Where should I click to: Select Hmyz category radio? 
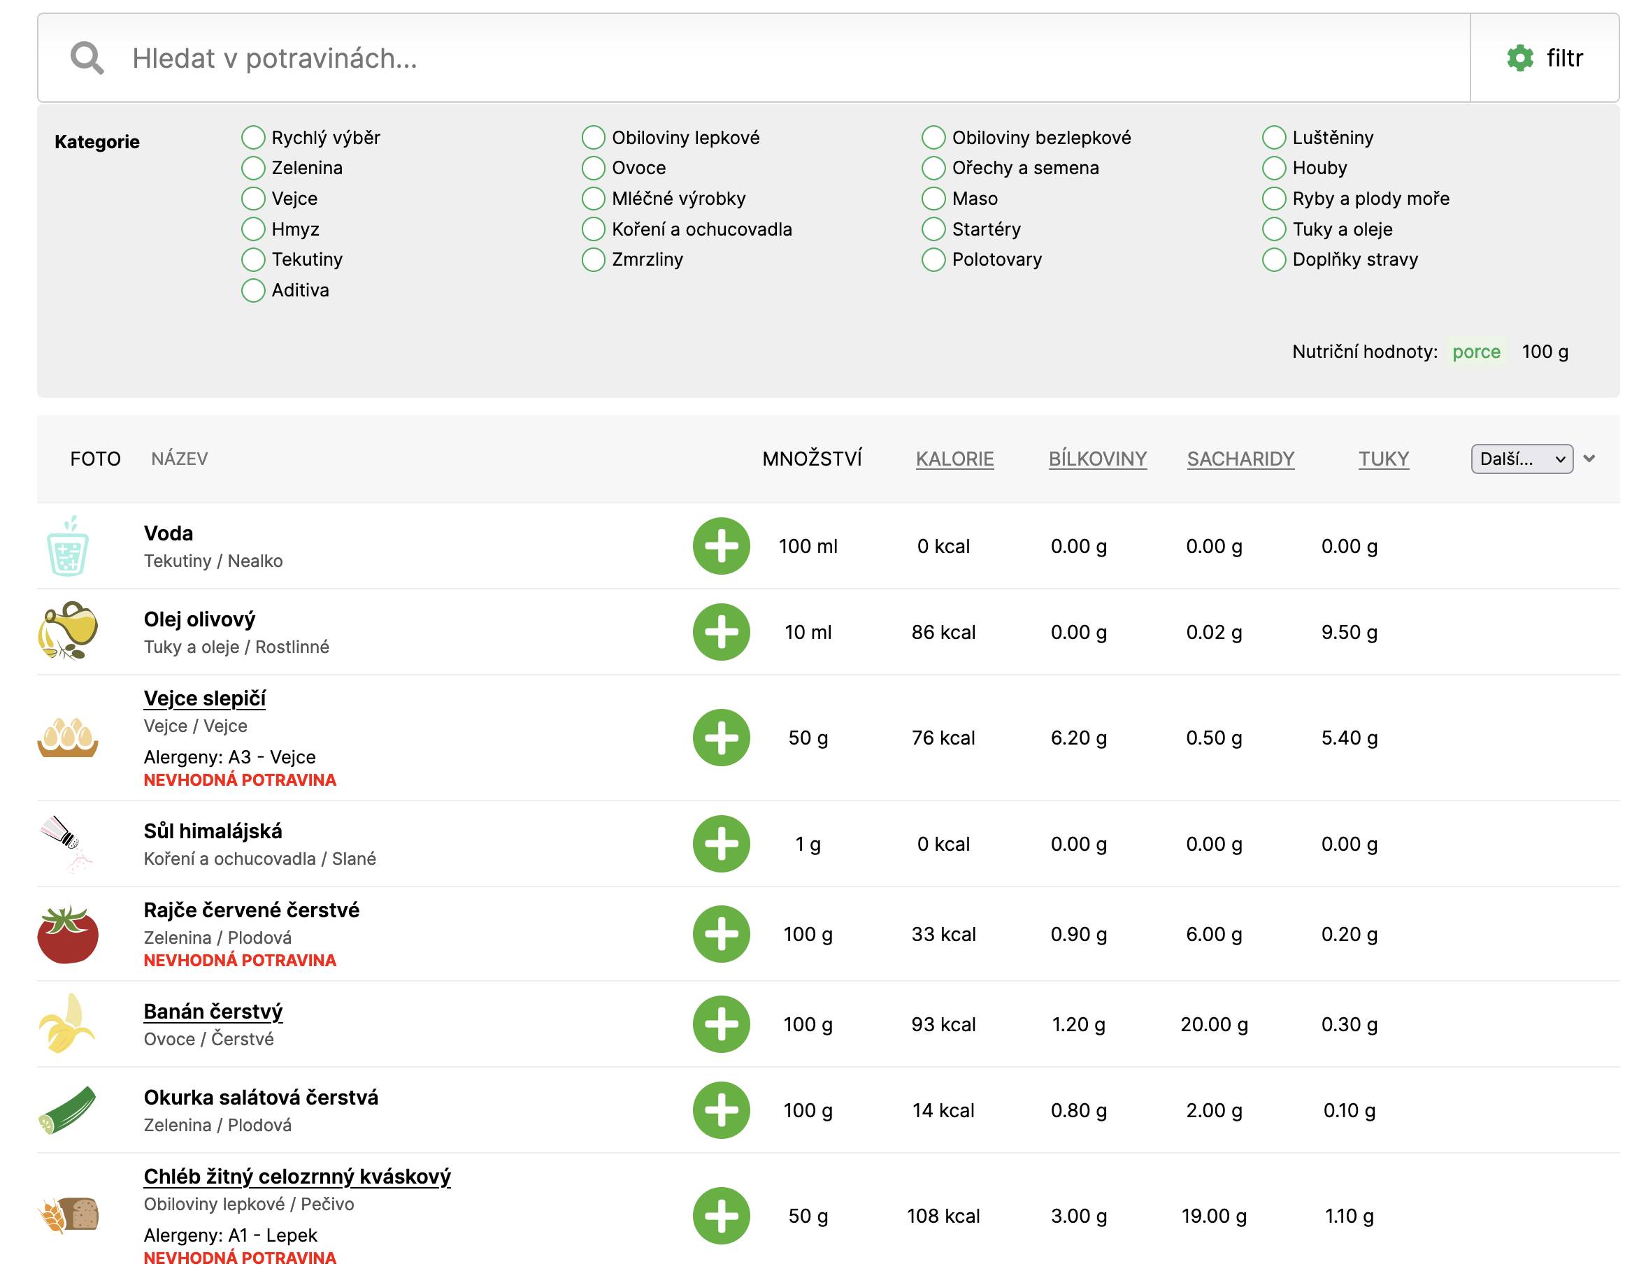click(x=253, y=229)
